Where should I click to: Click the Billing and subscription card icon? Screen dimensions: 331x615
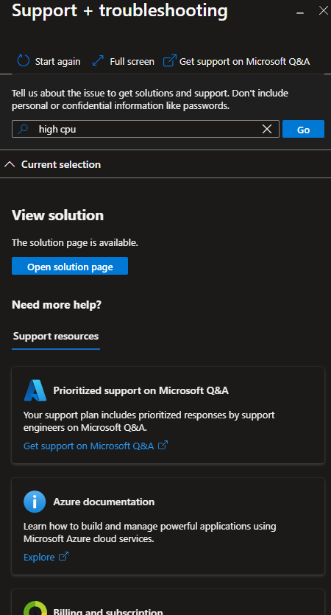35,608
